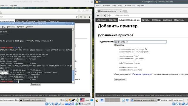Screen dimensions: 188x106
Task: Open applications menu in med72 panel
Action: click(97, 100)
